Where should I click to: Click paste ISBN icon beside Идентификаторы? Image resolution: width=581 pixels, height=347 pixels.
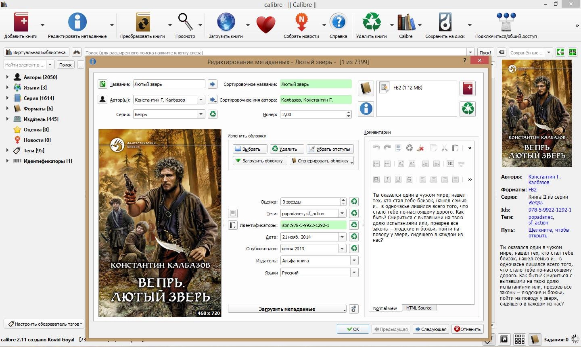point(233,225)
